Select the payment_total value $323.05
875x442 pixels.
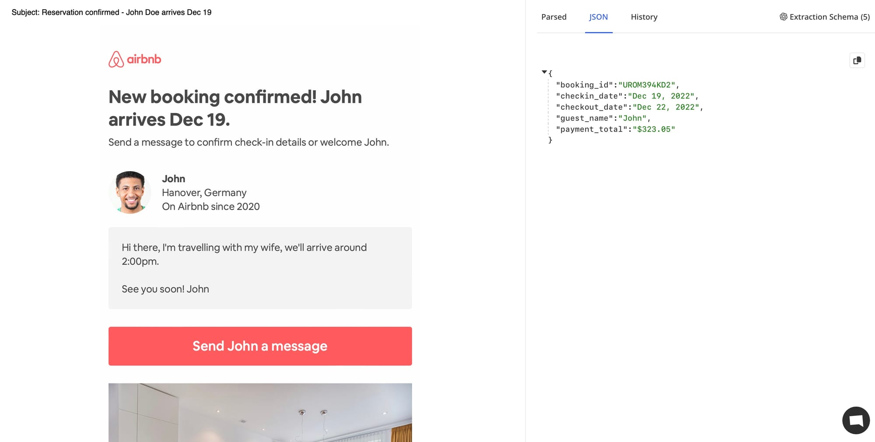click(654, 129)
